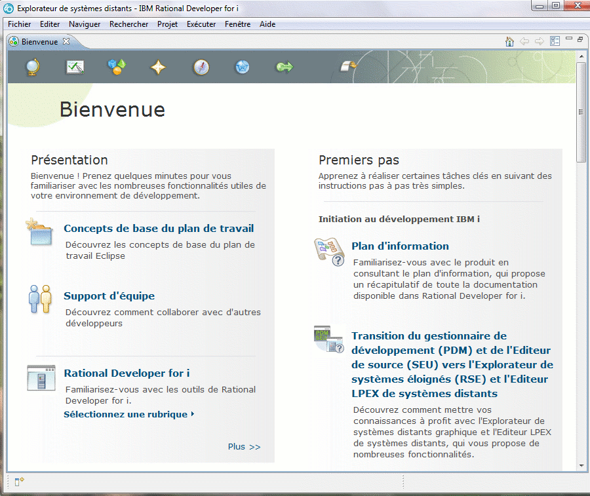Open the Support d'équipe link
The height and width of the screenshot is (496, 590).
pos(109,296)
